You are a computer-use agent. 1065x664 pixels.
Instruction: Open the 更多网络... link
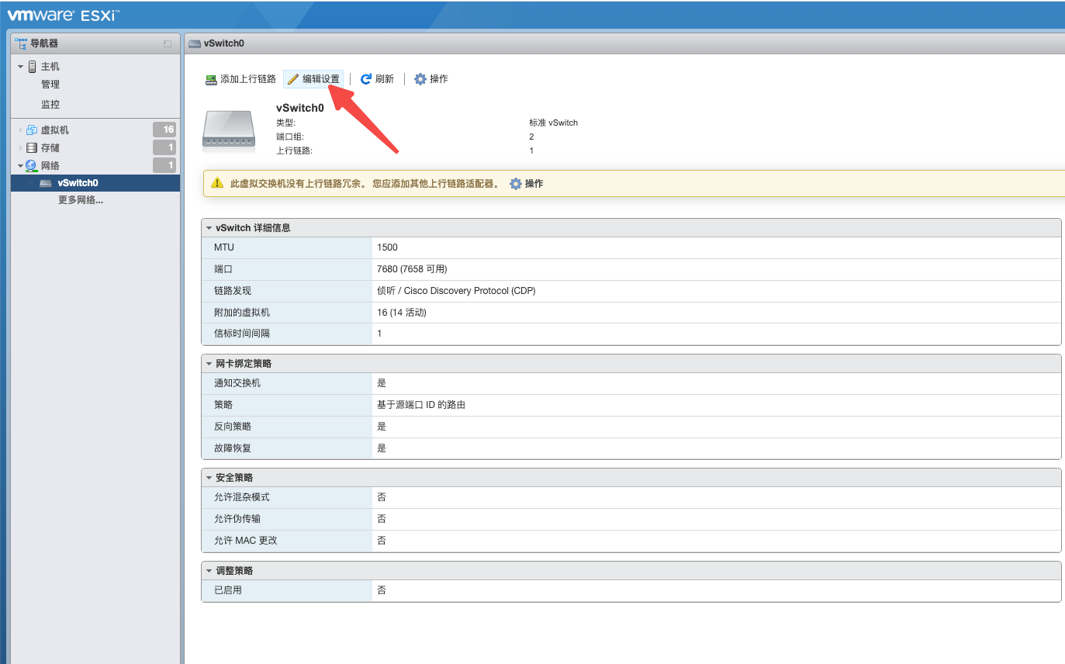(x=81, y=200)
